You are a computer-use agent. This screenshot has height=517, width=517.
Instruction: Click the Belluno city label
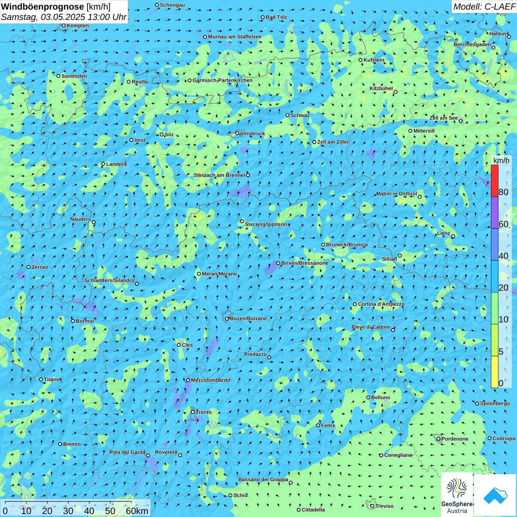point(380,397)
